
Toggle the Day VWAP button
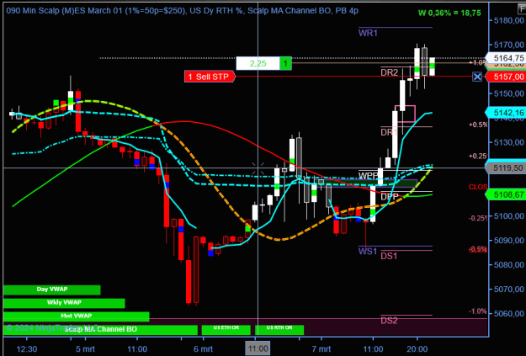point(52,290)
